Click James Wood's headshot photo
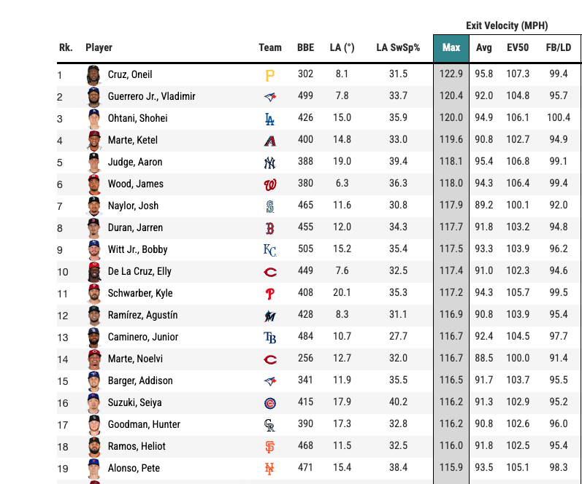The image size is (582, 484). point(93,184)
